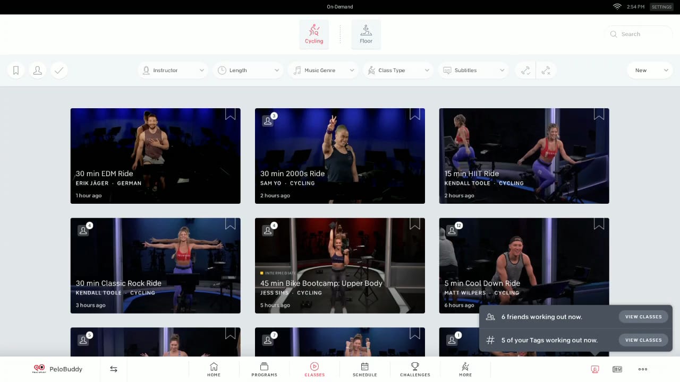680x382 pixels.
Task: Open the 30 min 2000s Ride thumbnail
Action: point(340,156)
